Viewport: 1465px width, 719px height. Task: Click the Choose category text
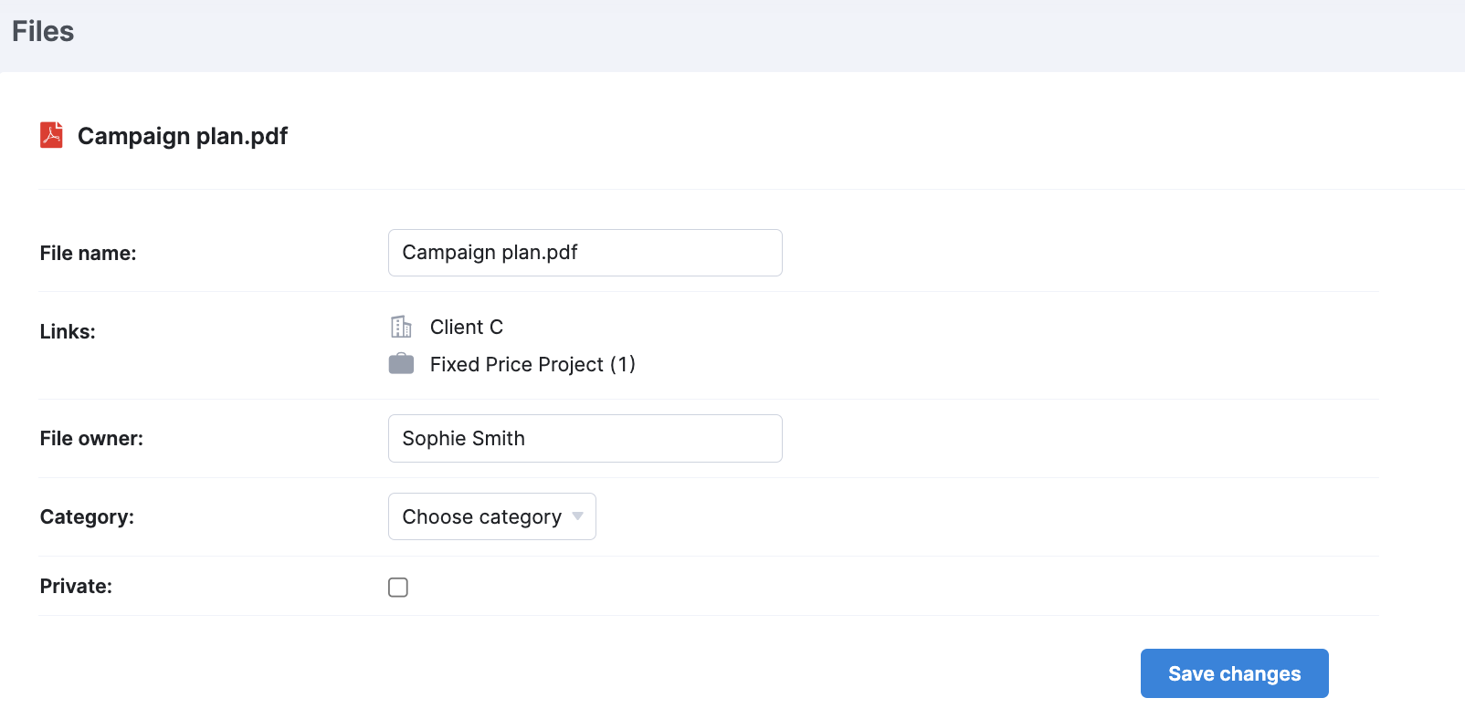[482, 516]
